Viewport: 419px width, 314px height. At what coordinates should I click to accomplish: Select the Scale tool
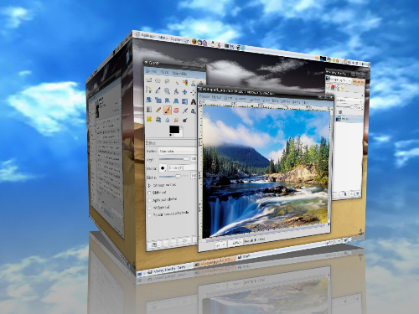pyautogui.click(x=158, y=100)
